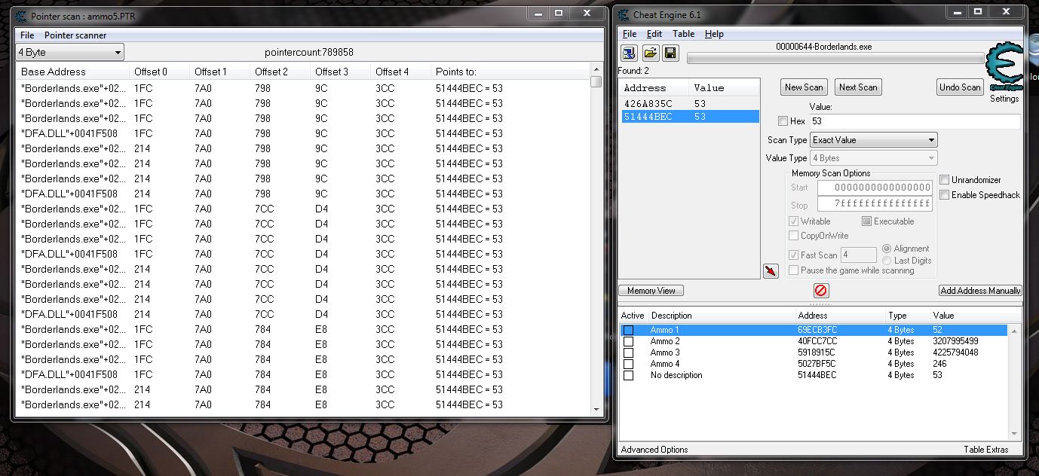Click the scan Value input field
This screenshot has height=476, width=1039.
coord(915,121)
